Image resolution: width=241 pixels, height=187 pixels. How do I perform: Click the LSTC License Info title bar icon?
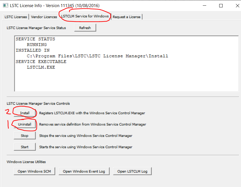(x=5, y=6)
